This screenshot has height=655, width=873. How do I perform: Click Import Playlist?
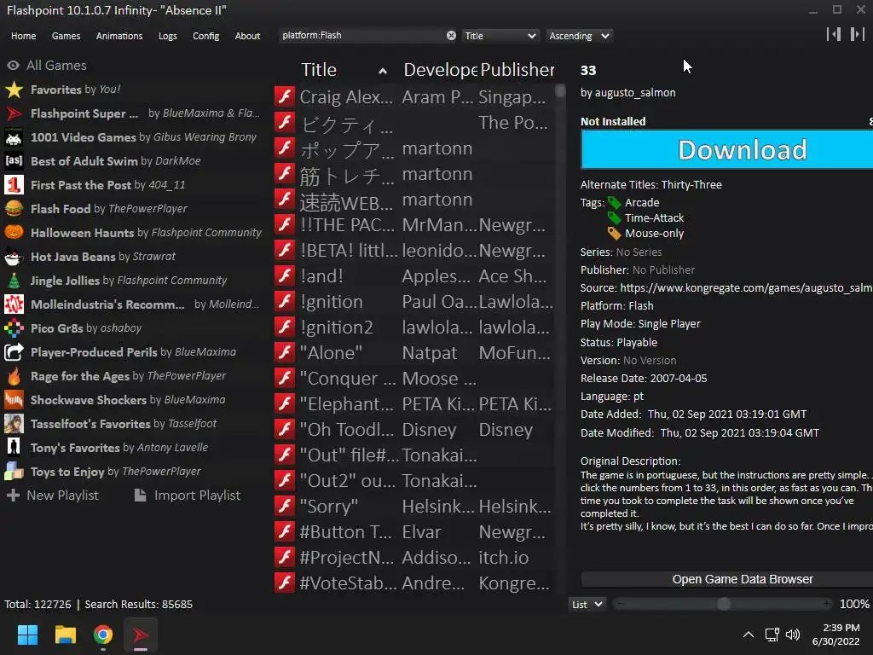187,496
